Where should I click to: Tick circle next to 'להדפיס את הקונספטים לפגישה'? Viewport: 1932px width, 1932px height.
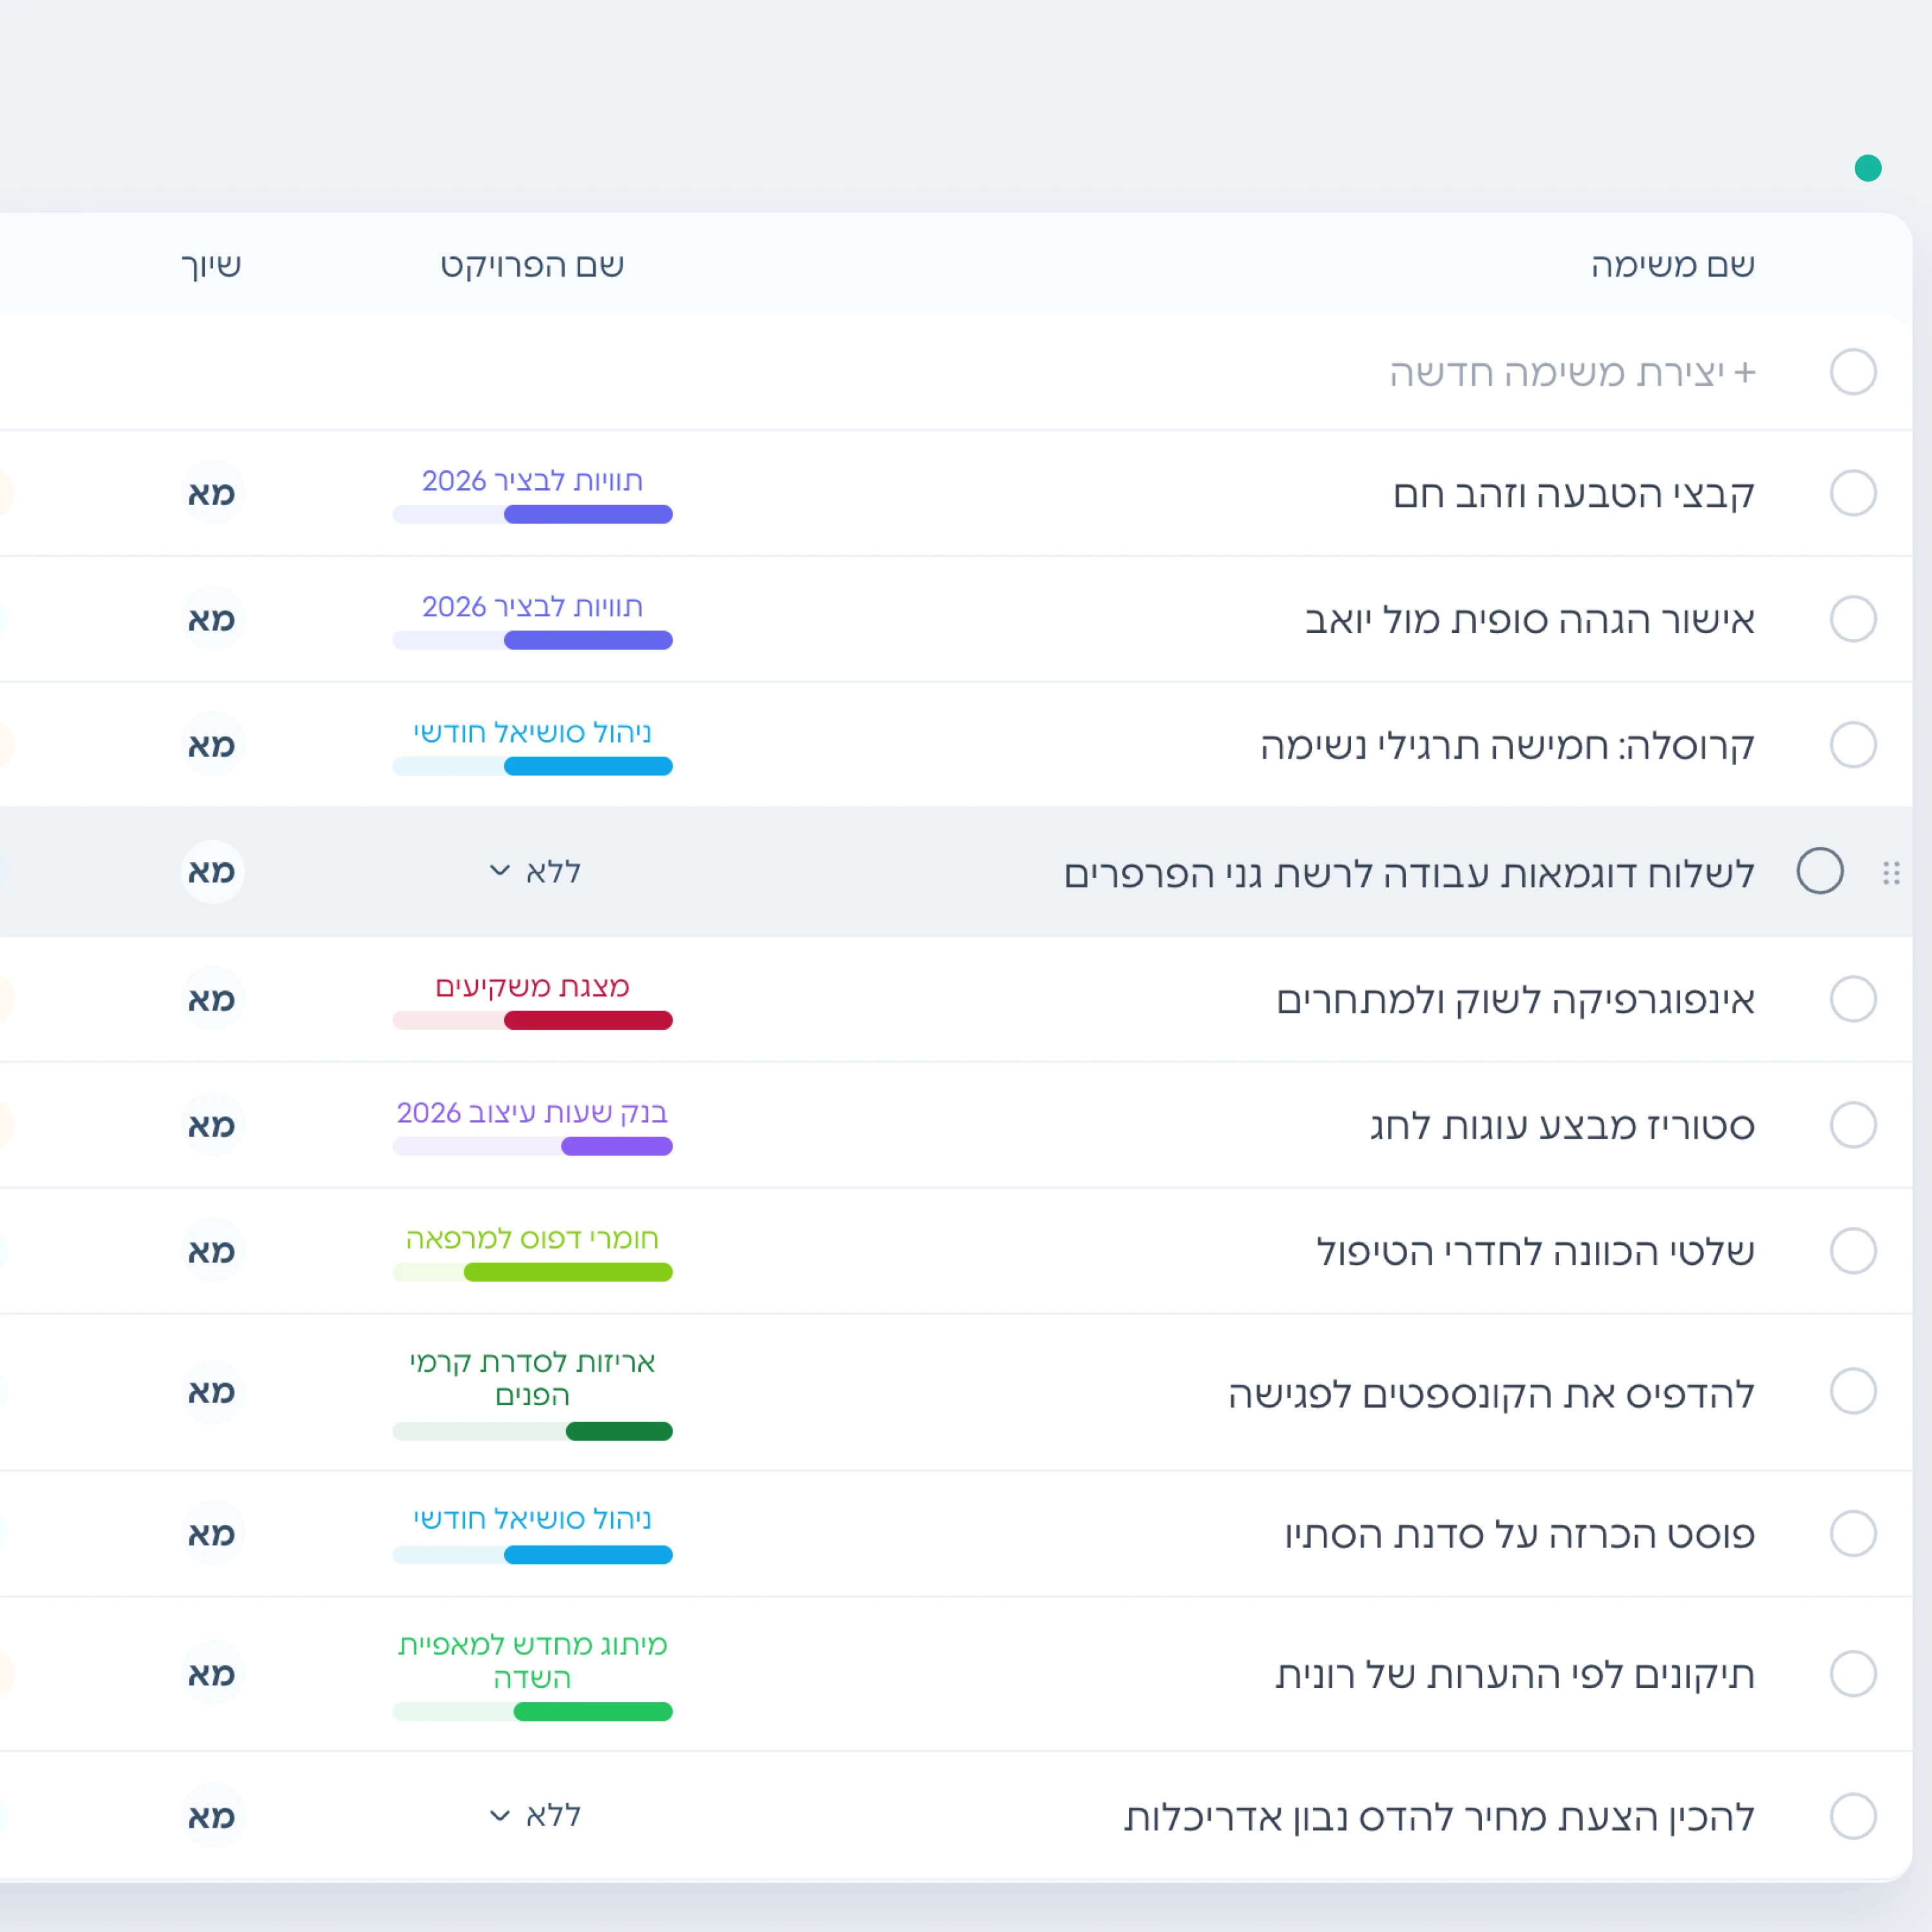click(x=1852, y=1391)
